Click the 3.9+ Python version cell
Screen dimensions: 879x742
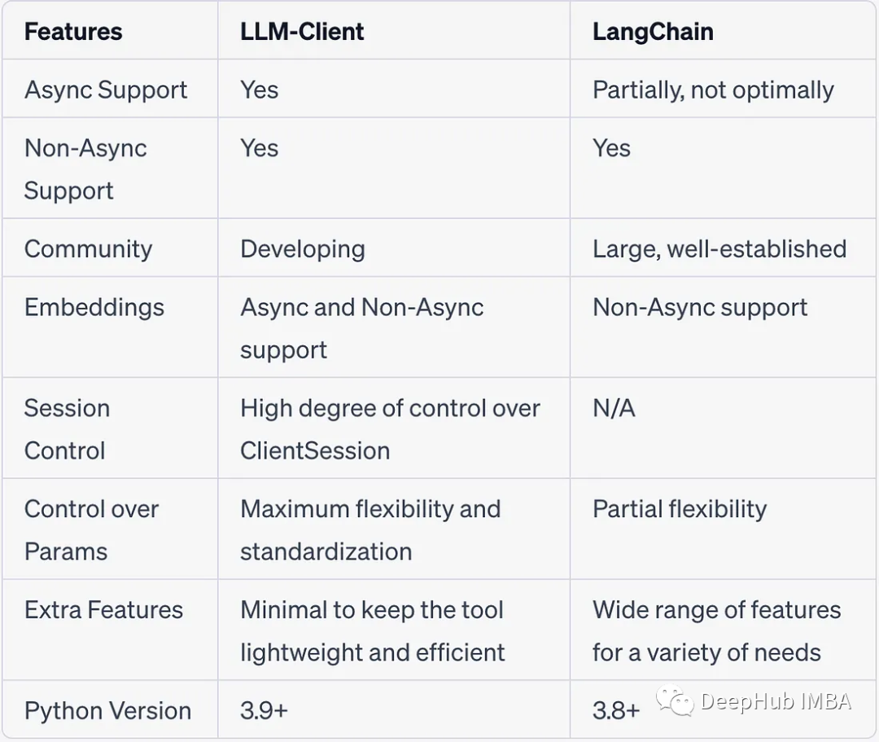click(264, 710)
